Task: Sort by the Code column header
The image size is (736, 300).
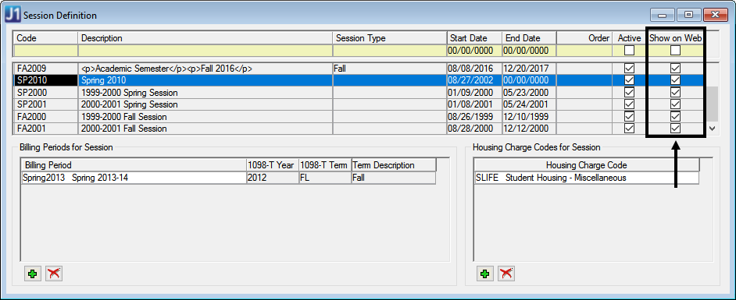Action: (x=46, y=38)
